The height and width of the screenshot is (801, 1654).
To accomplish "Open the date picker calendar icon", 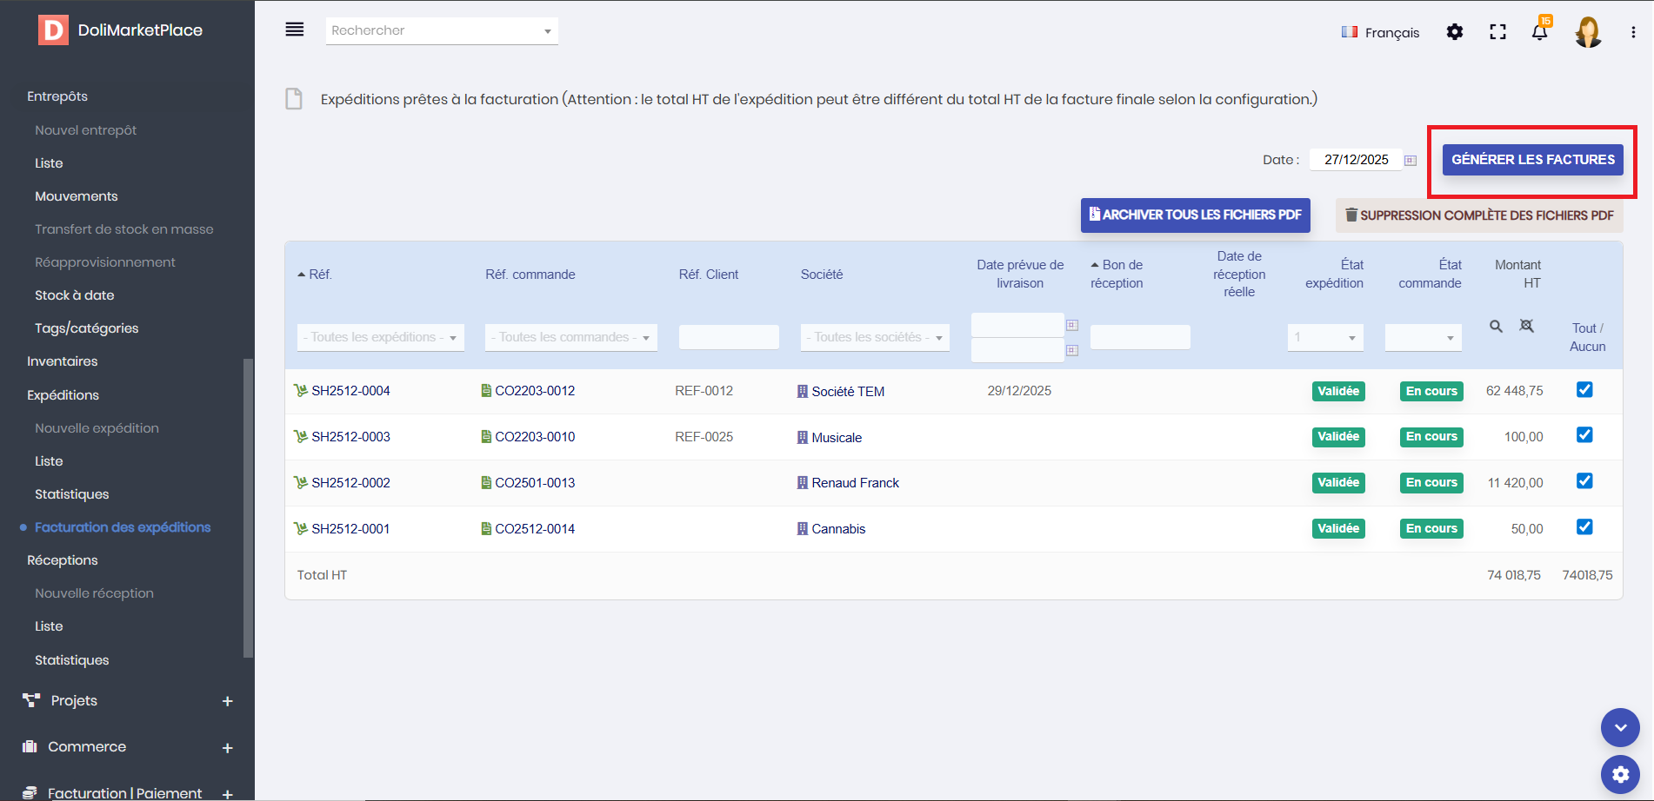I will [x=1411, y=161].
